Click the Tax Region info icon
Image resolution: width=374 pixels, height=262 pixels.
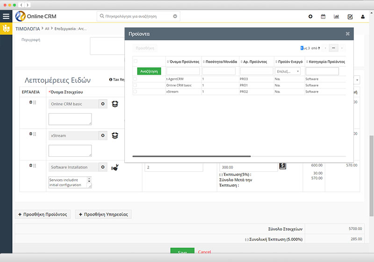[111, 80]
